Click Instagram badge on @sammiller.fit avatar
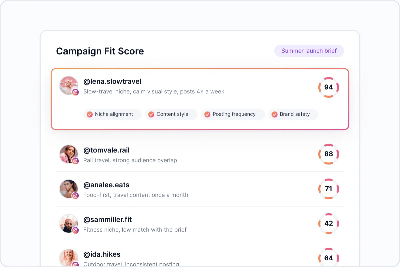This screenshot has width=400, height=267. click(x=76, y=230)
